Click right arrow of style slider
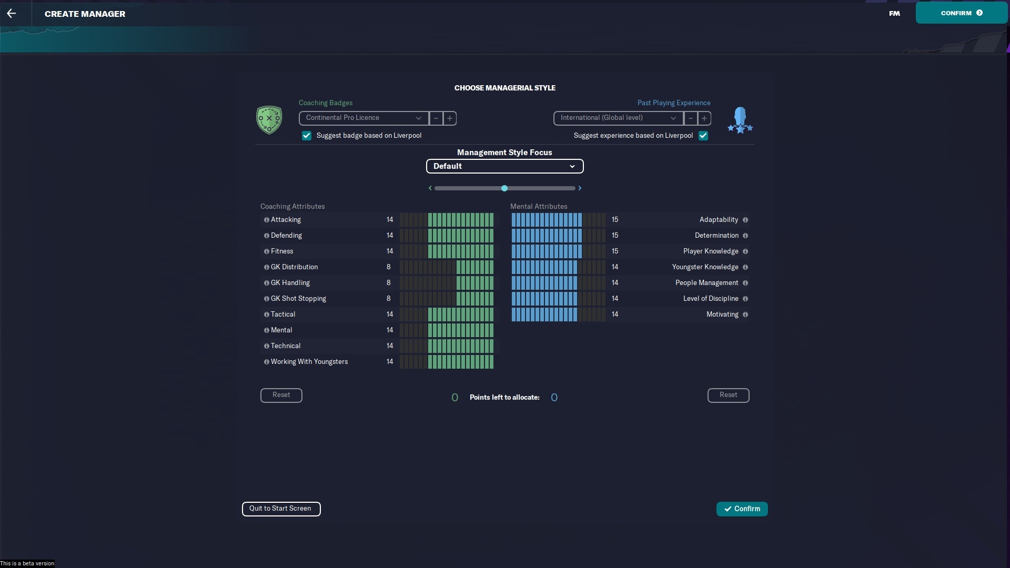The height and width of the screenshot is (568, 1010). coord(580,188)
